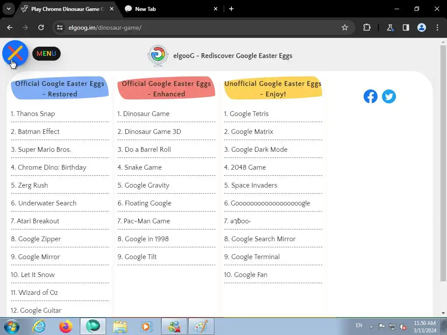Open the taskbar clock showing 11:50 AM

coord(424,326)
